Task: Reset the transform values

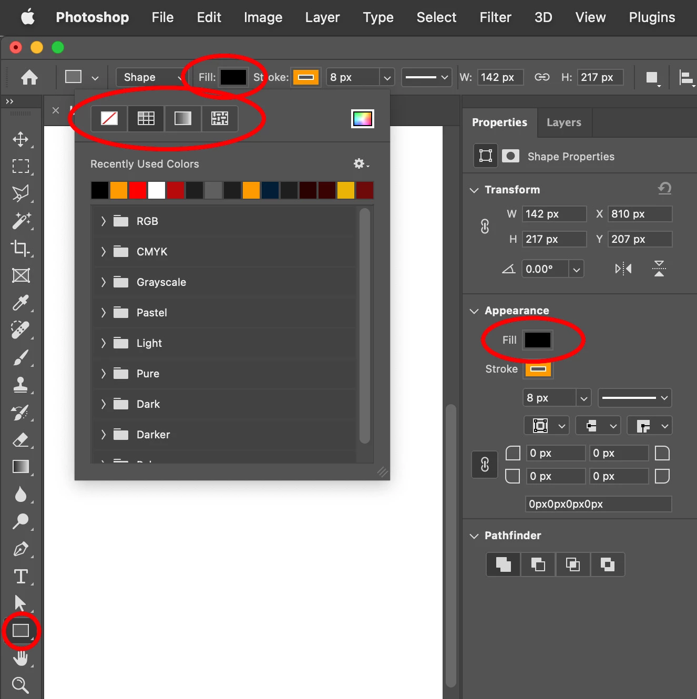Action: point(665,188)
